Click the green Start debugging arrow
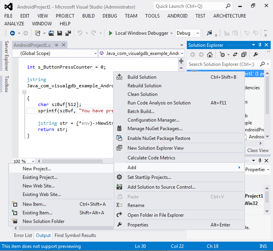The width and height of the screenshot is (273, 251). pos(111,33)
